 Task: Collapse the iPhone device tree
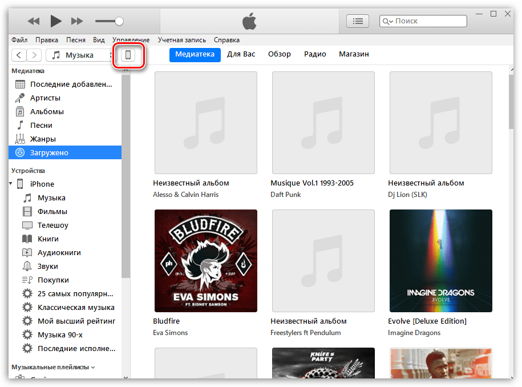[11, 184]
